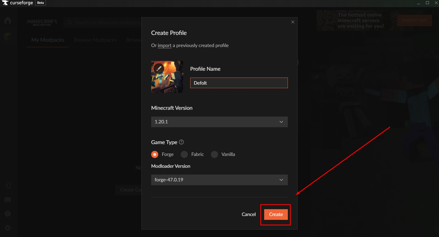Switch to Browse Modpacks tab
439x237 pixels.
[x=95, y=40]
